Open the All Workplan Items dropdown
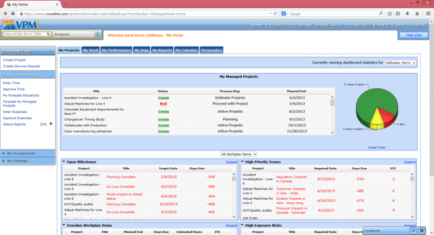This screenshot has width=434, height=235. (239, 154)
